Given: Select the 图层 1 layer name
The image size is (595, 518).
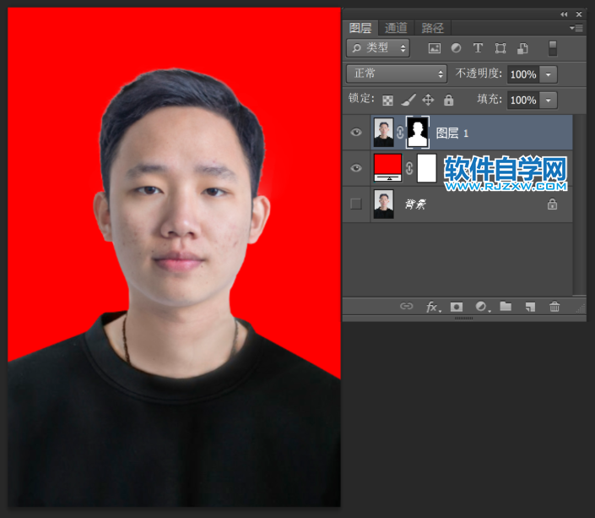Looking at the screenshot, I should click(452, 133).
